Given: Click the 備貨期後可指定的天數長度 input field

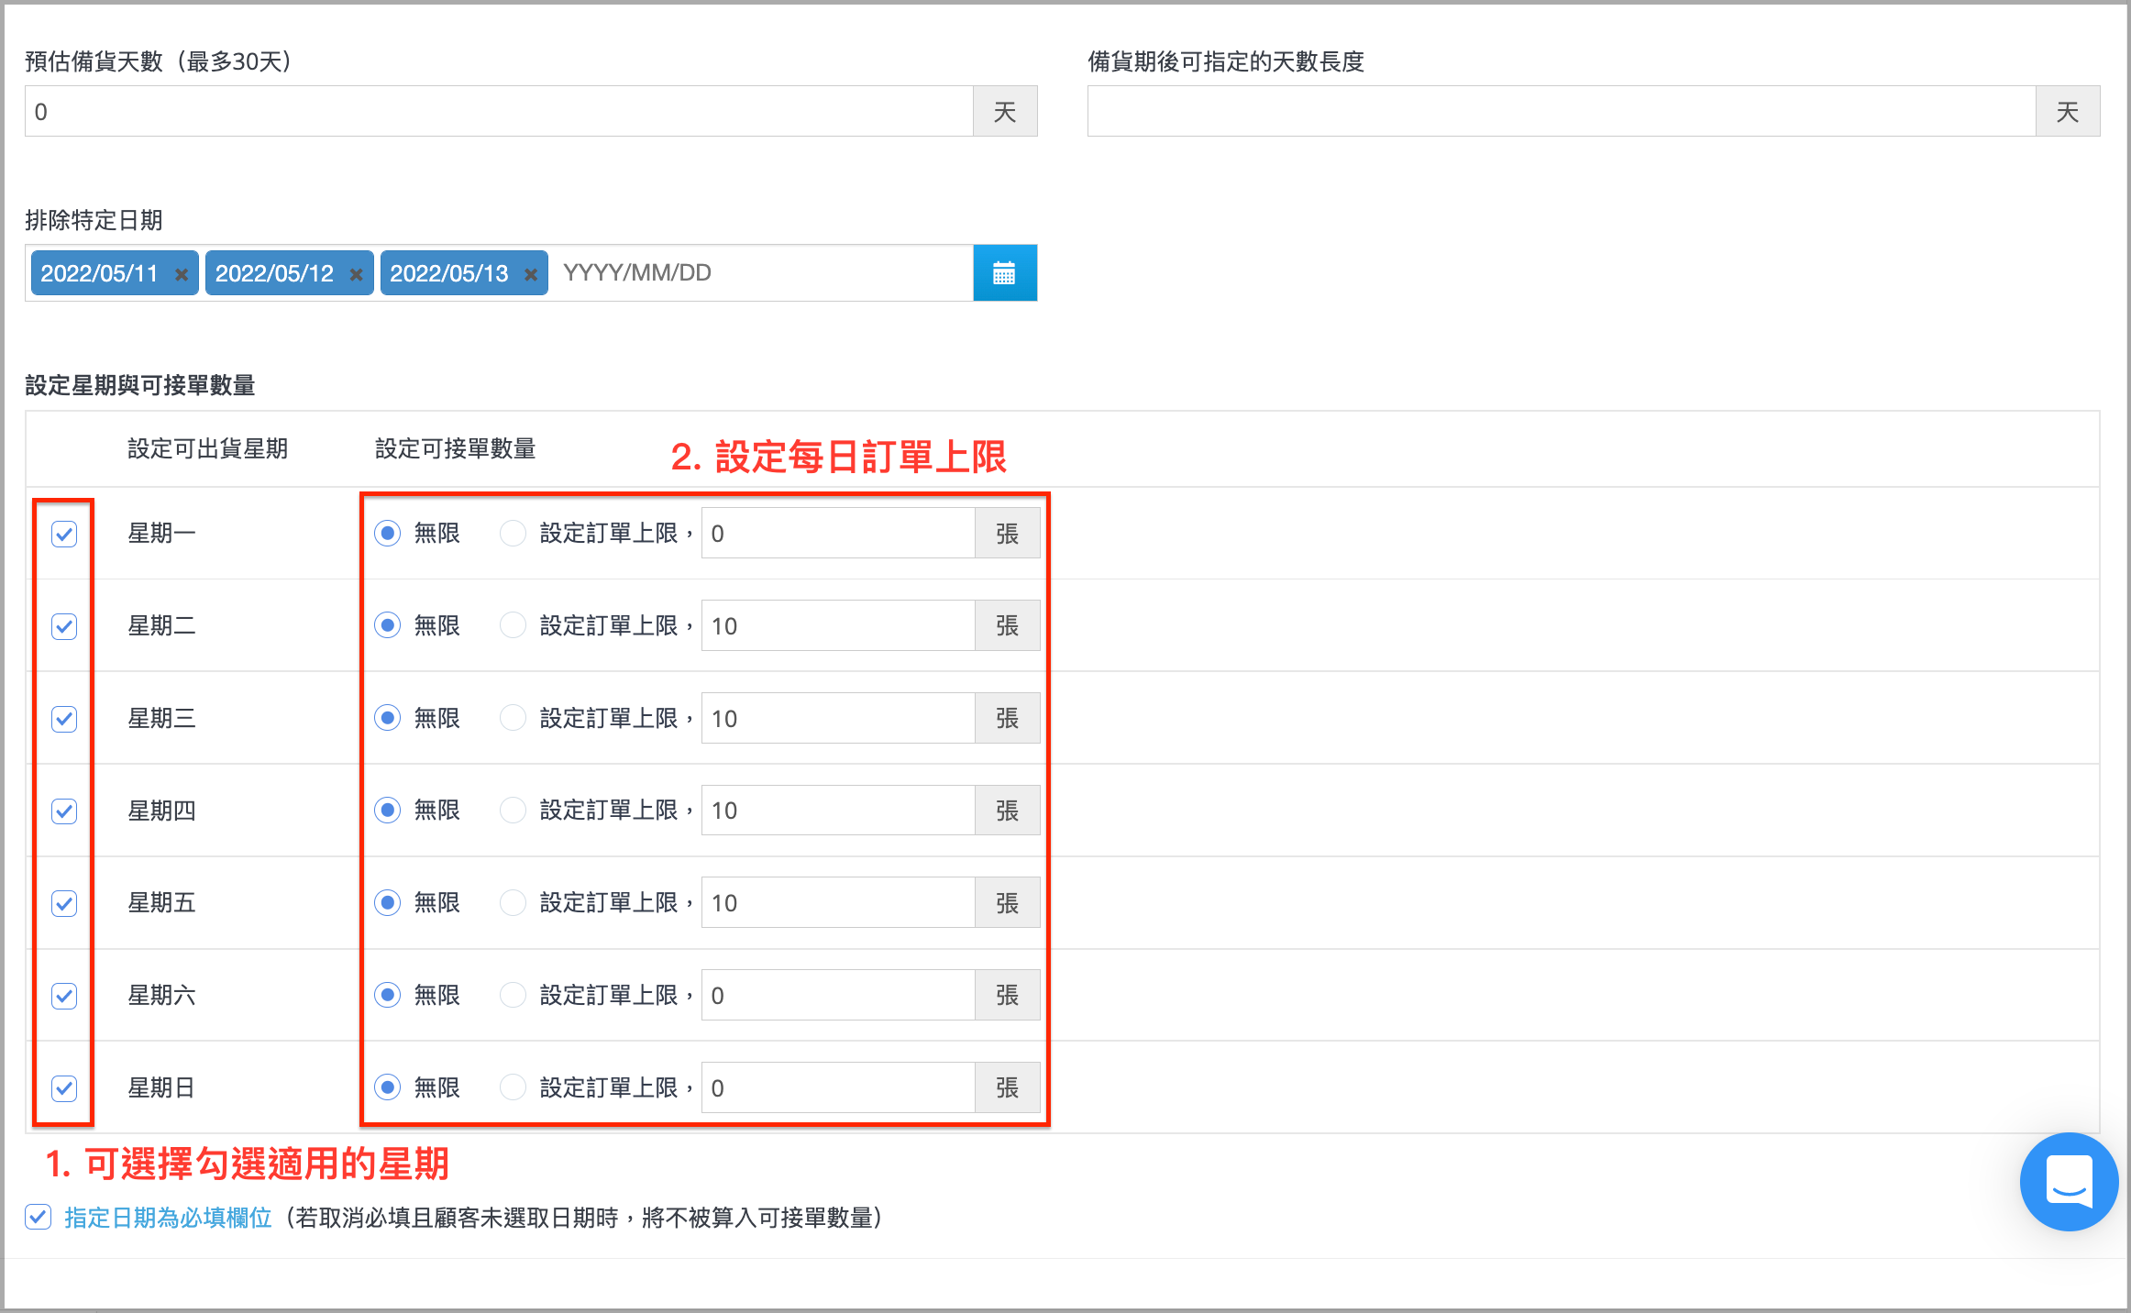Looking at the screenshot, I should point(1562,111).
